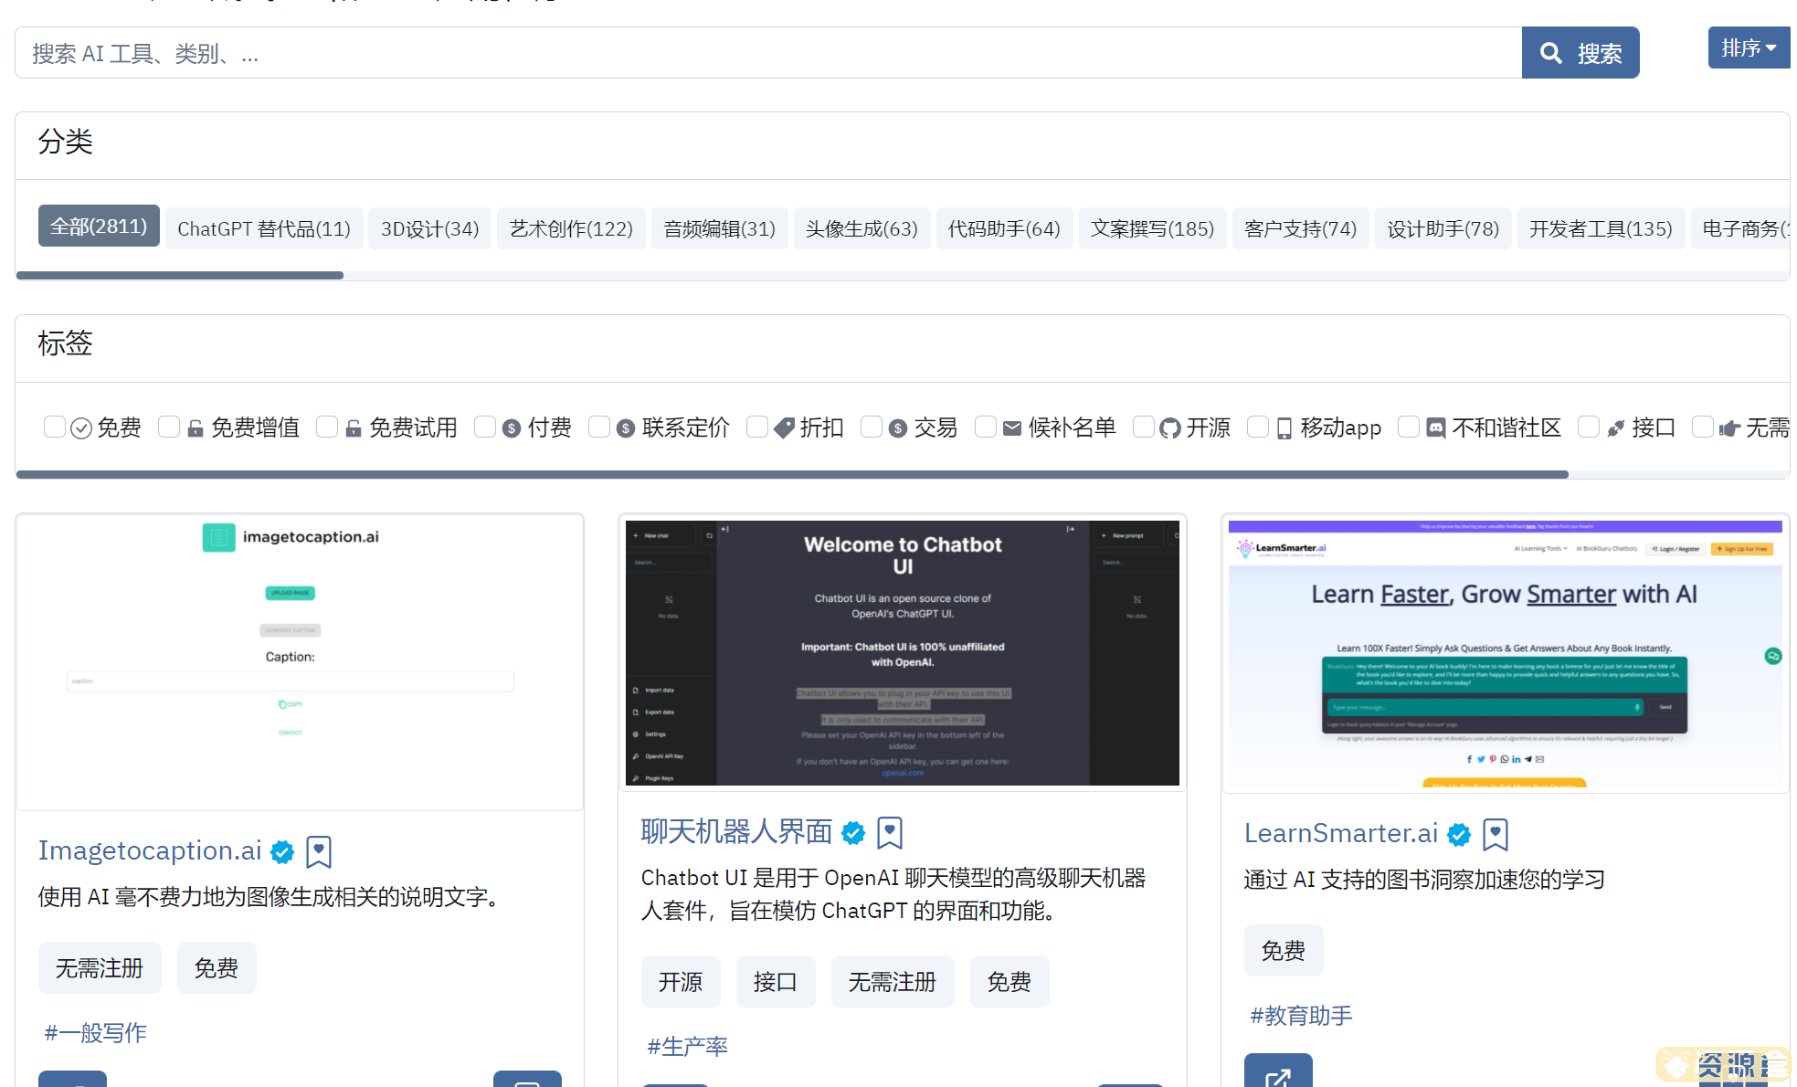
Task: Select the 音频编辑(31) category
Action: coord(719,228)
